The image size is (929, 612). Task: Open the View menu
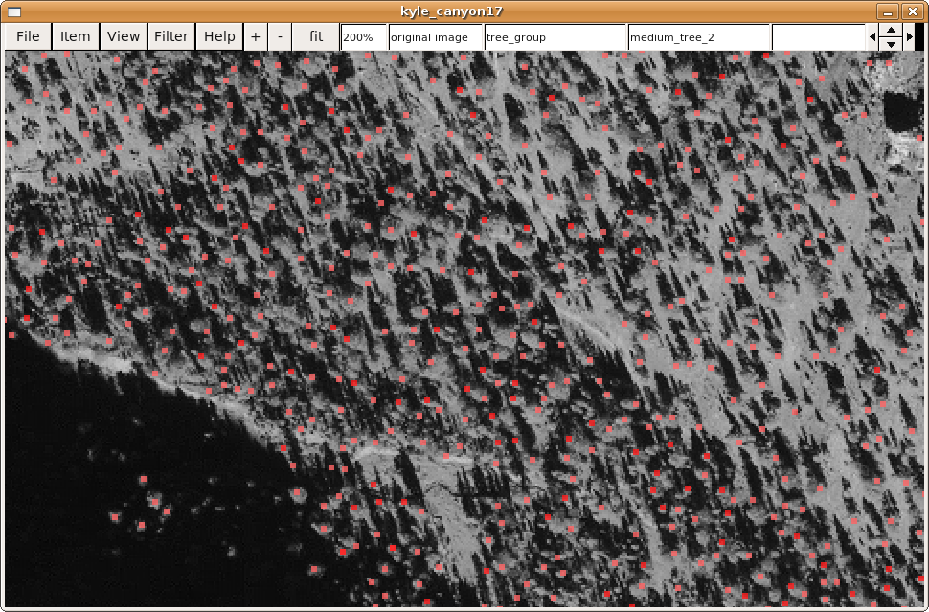124,36
